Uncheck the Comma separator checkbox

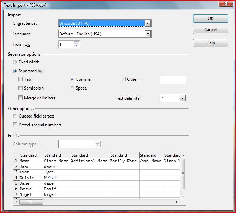pos(72,79)
